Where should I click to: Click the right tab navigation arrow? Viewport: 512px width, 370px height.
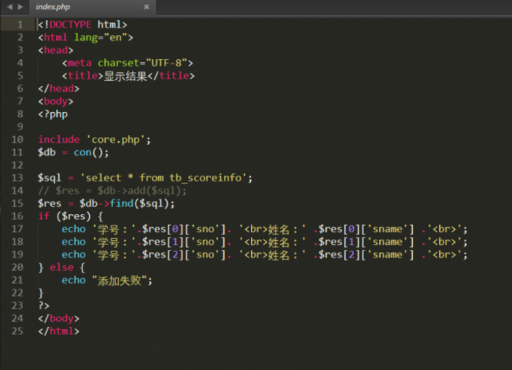(20, 7)
